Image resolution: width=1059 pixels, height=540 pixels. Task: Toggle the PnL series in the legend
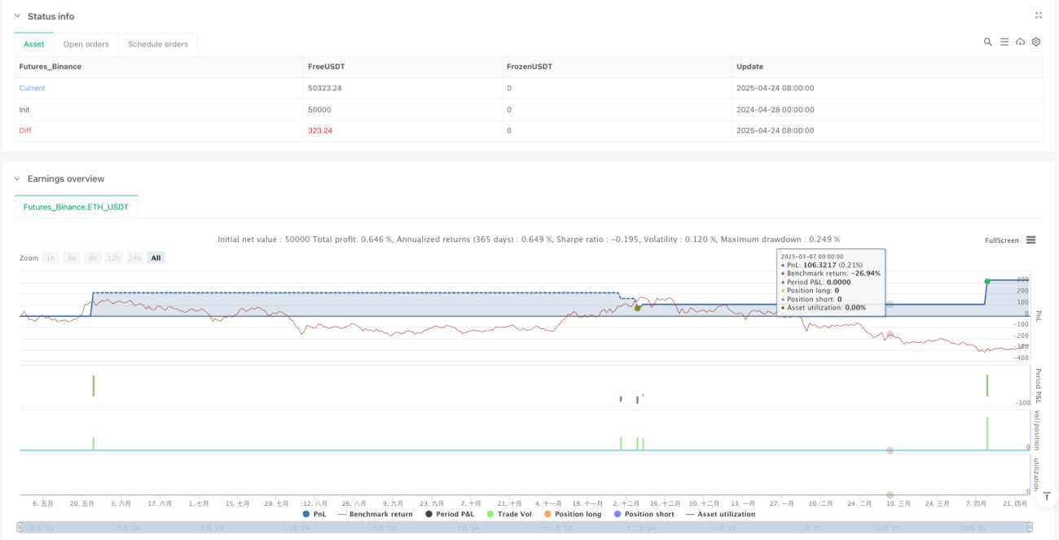[x=314, y=514]
